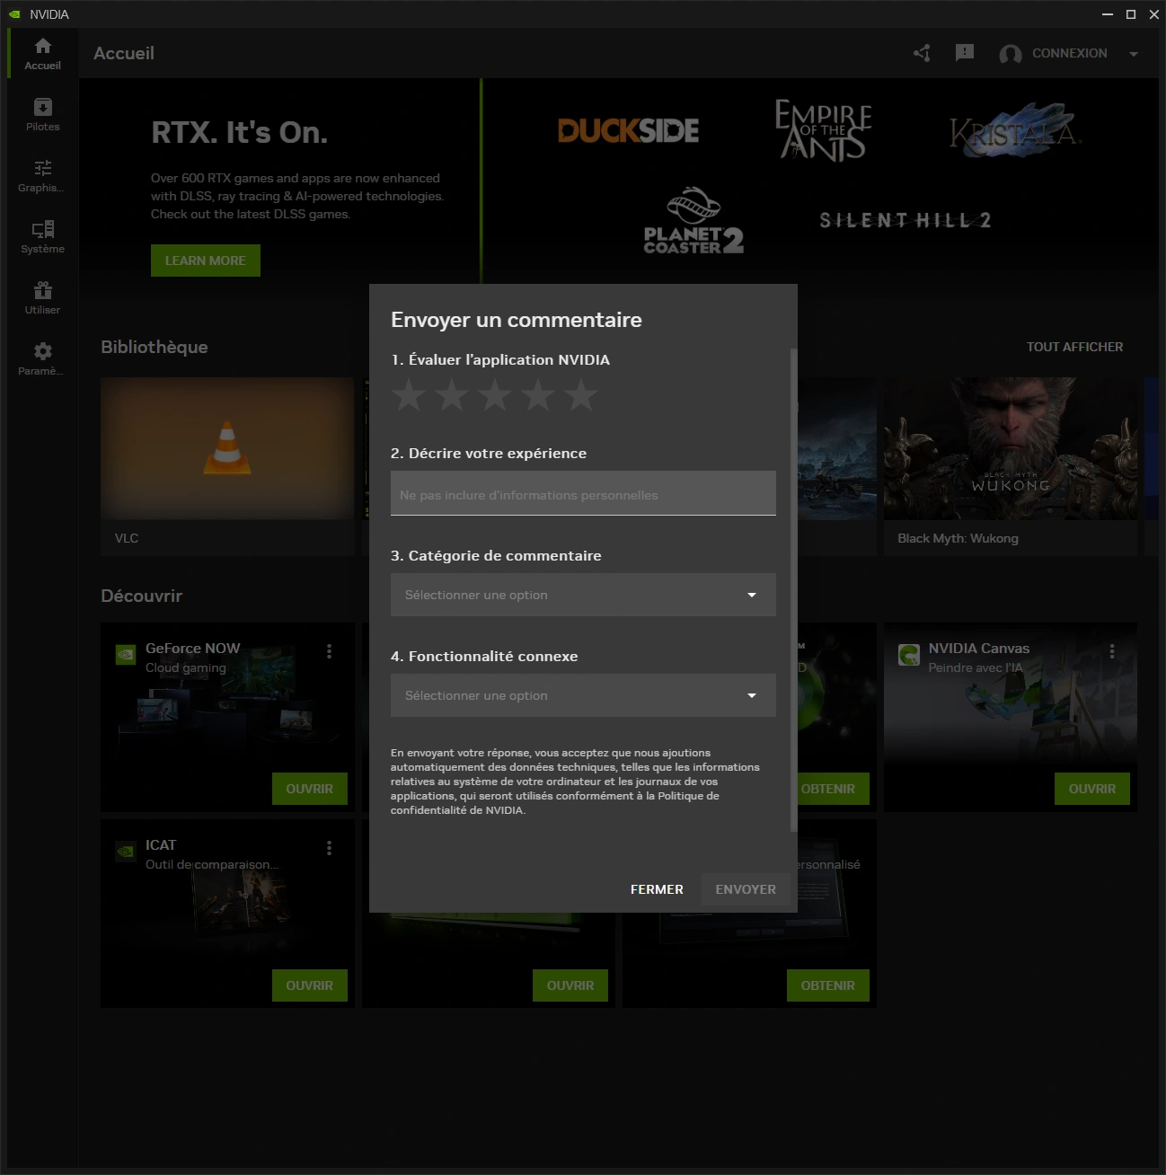This screenshot has width=1166, height=1175.
Task: Click the LEARN MORE button
Action: pyautogui.click(x=206, y=261)
